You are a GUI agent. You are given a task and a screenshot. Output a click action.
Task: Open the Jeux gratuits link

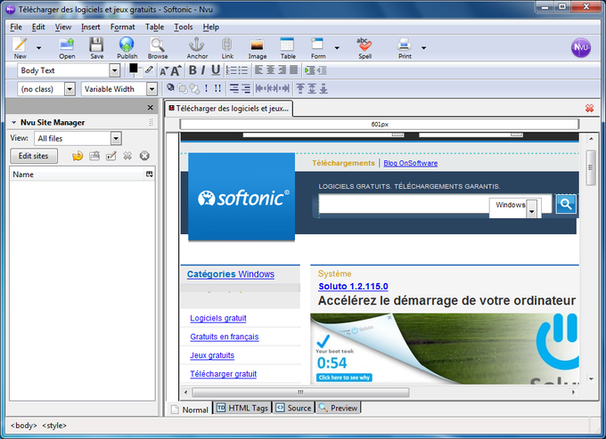click(x=212, y=355)
